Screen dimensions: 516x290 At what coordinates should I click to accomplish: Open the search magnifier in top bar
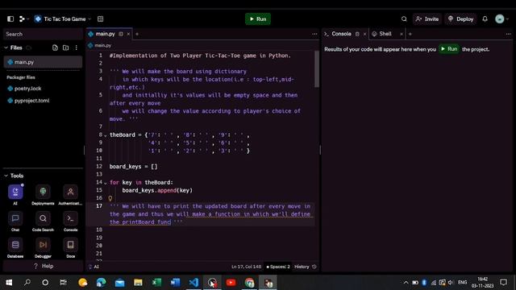pos(404,19)
